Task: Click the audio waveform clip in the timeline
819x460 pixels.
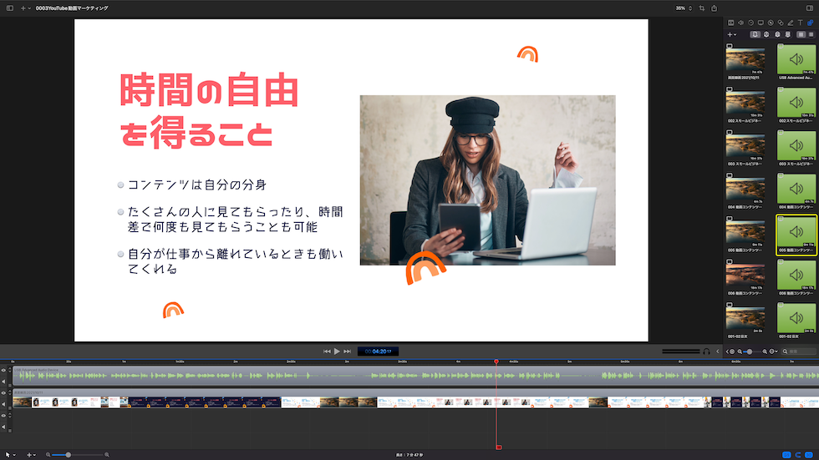Action: point(416,376)
